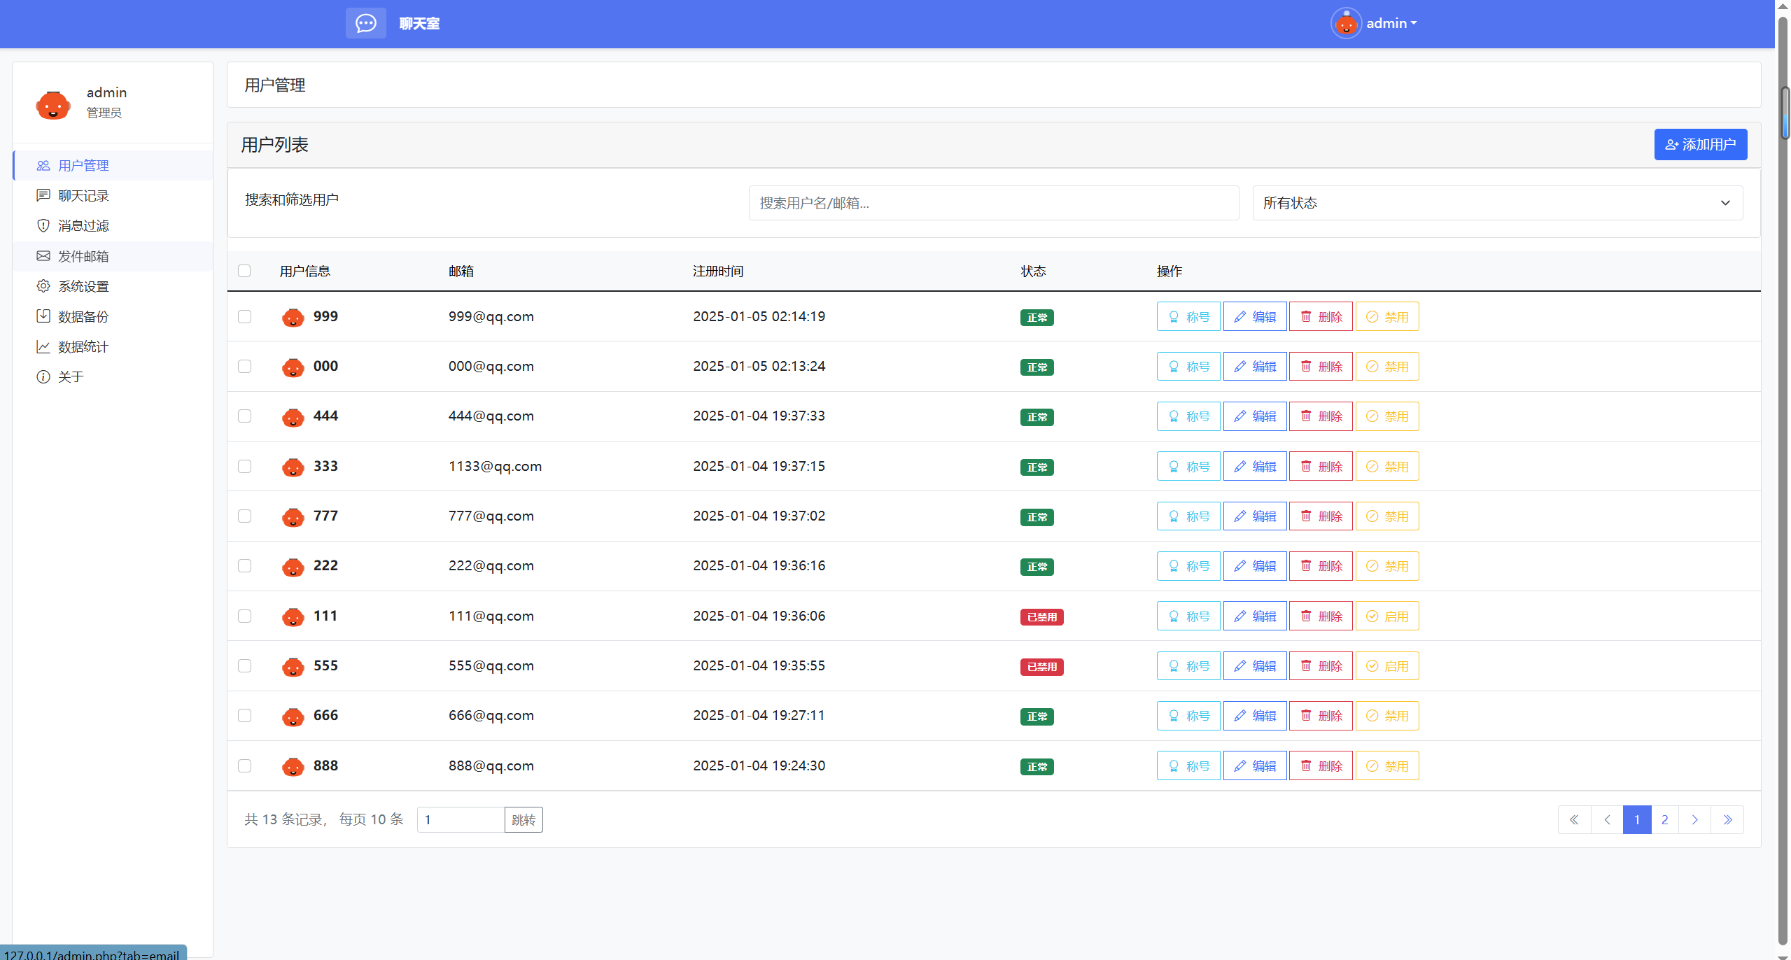Expand the 所有状态 status filter dropdown
The height and width of the screenshot is (960, 1791).
[x=1497, y=203]
